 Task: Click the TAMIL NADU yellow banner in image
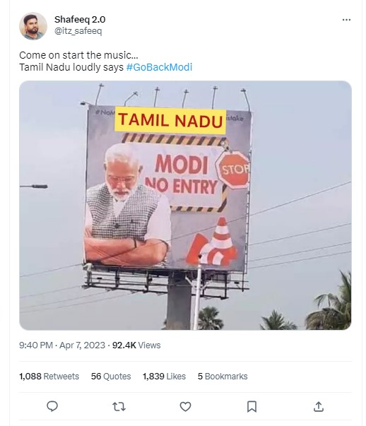(170, 120)
